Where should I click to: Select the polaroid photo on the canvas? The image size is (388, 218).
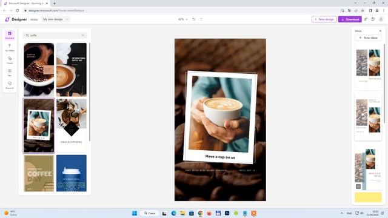(x=220, y=114)
